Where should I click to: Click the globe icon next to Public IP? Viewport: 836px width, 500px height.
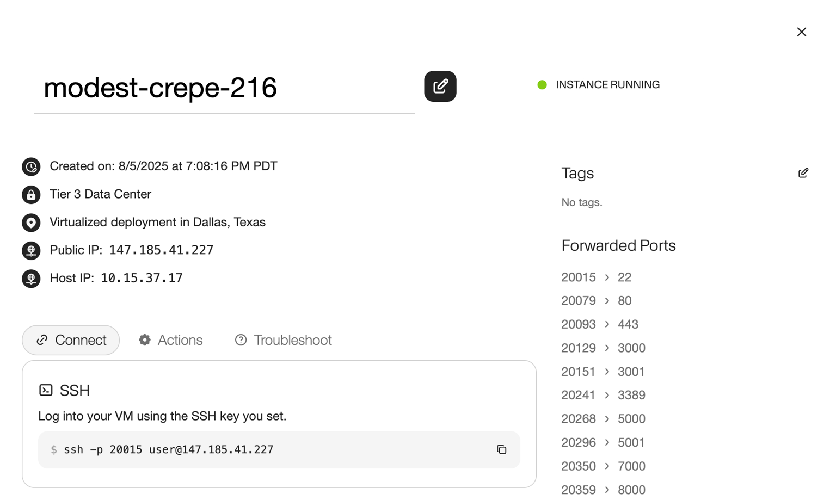[31, 250]
